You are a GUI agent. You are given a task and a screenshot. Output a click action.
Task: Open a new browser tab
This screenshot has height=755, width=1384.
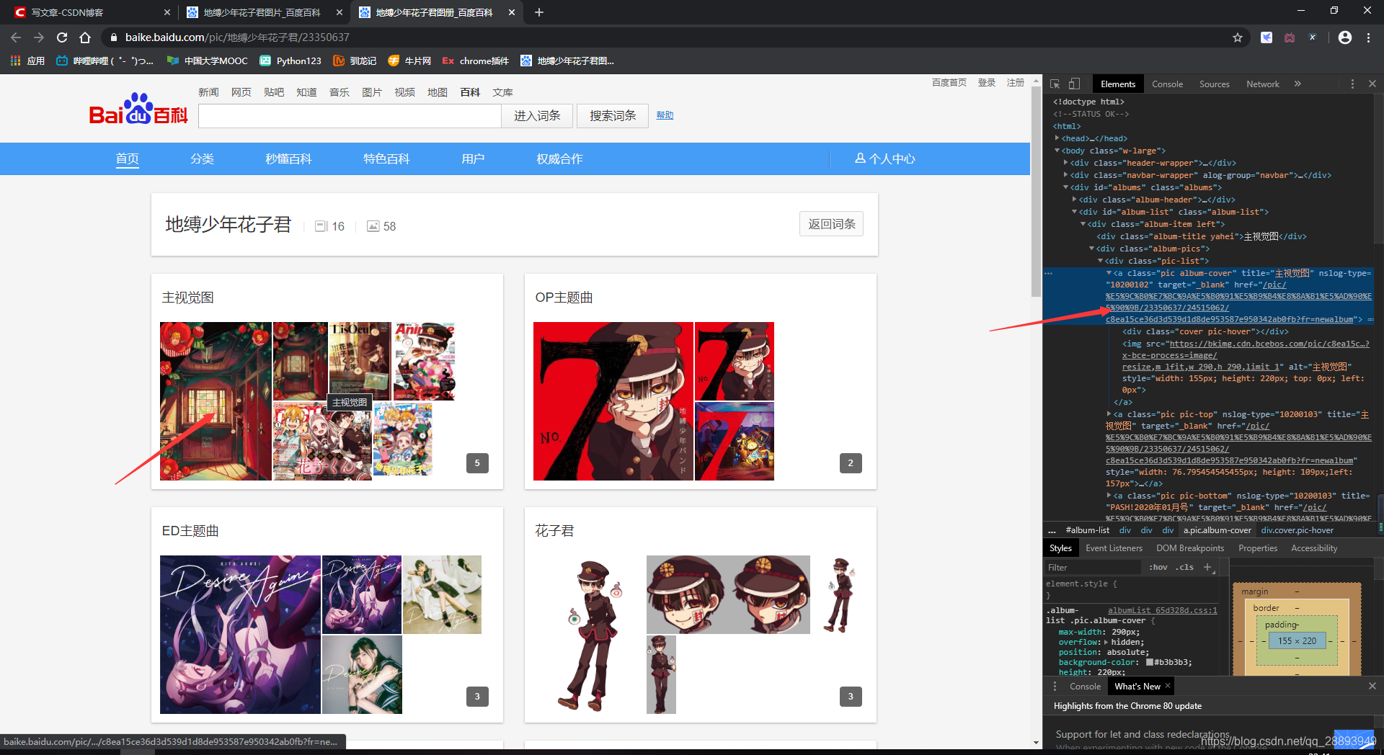tap(539, 12)
